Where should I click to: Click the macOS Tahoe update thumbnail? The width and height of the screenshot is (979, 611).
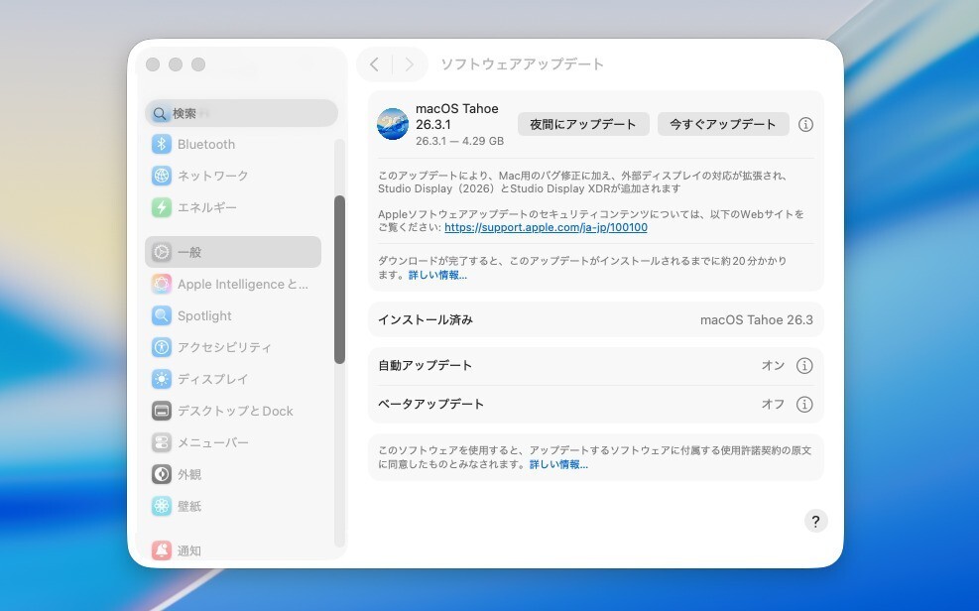point(393,124)
